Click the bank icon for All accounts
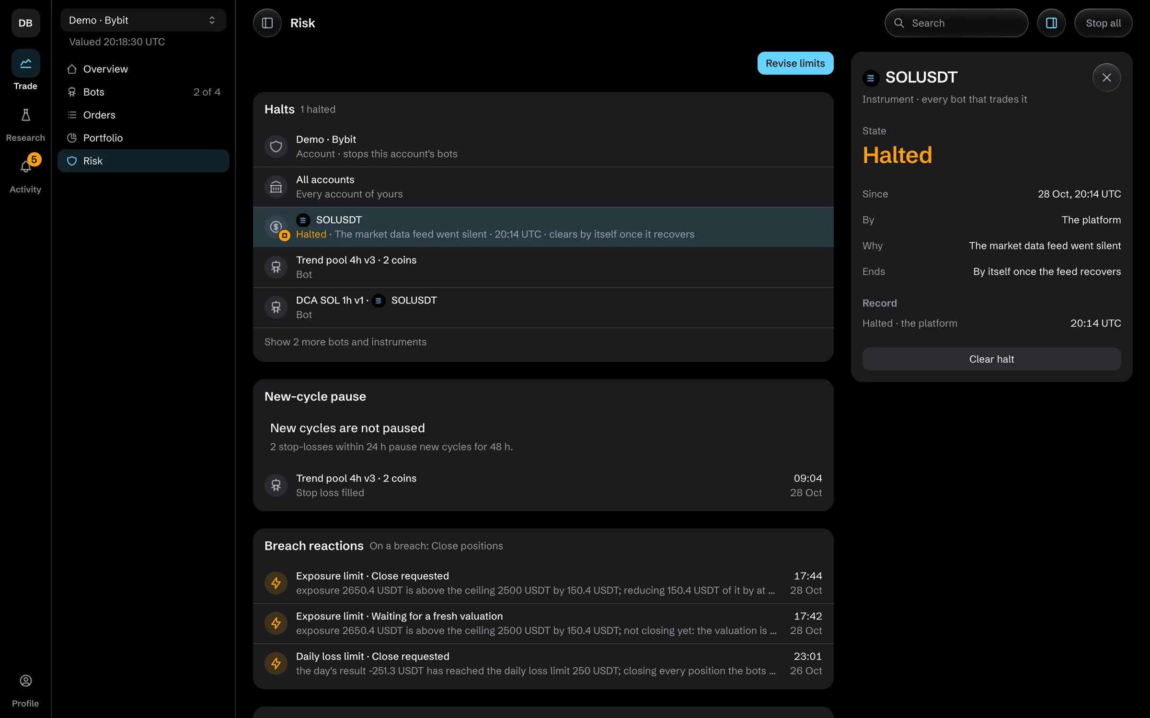1150x718 pixels. tap(276, 187)
